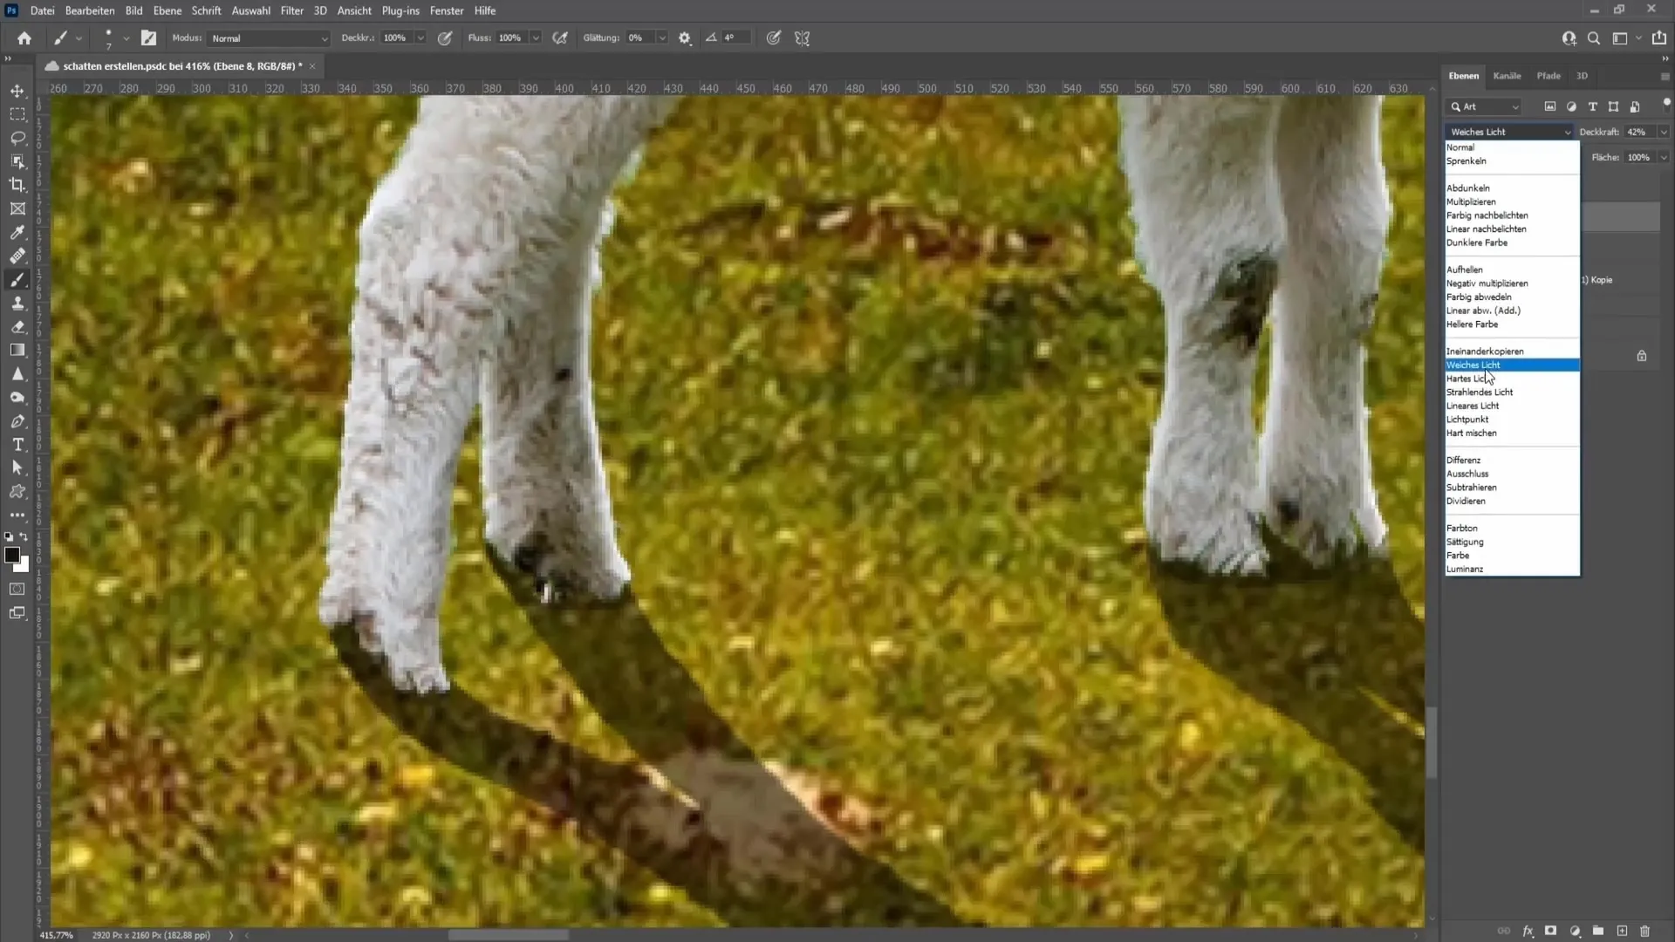Select the Eraser tool
Viewport: 1675px width, 942px height.
pyautogui.click(x=17, y=325)
